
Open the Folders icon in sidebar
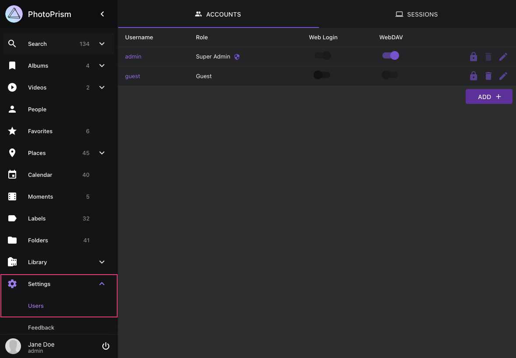[x=12, y=240]
